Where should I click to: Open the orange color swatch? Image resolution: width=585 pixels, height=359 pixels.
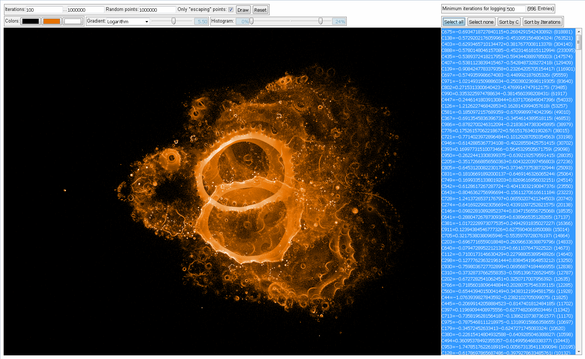coord(52,21)
